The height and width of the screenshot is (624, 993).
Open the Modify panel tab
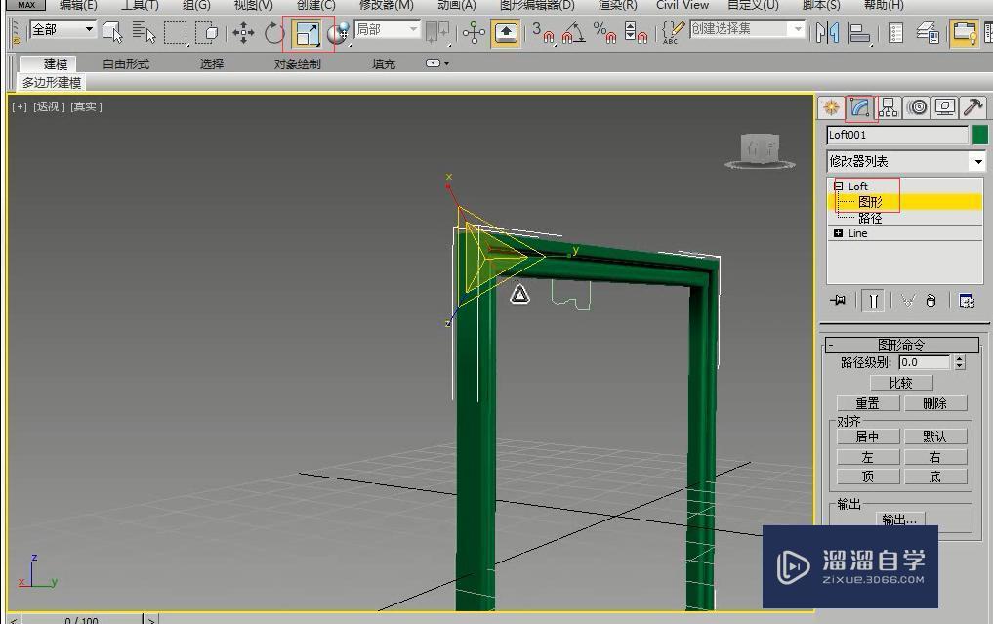point(859,107)
